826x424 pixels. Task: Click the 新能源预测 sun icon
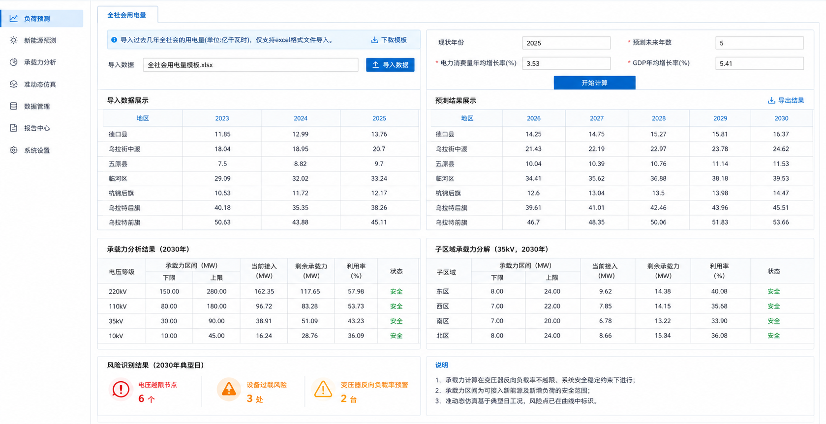point(14,40)
